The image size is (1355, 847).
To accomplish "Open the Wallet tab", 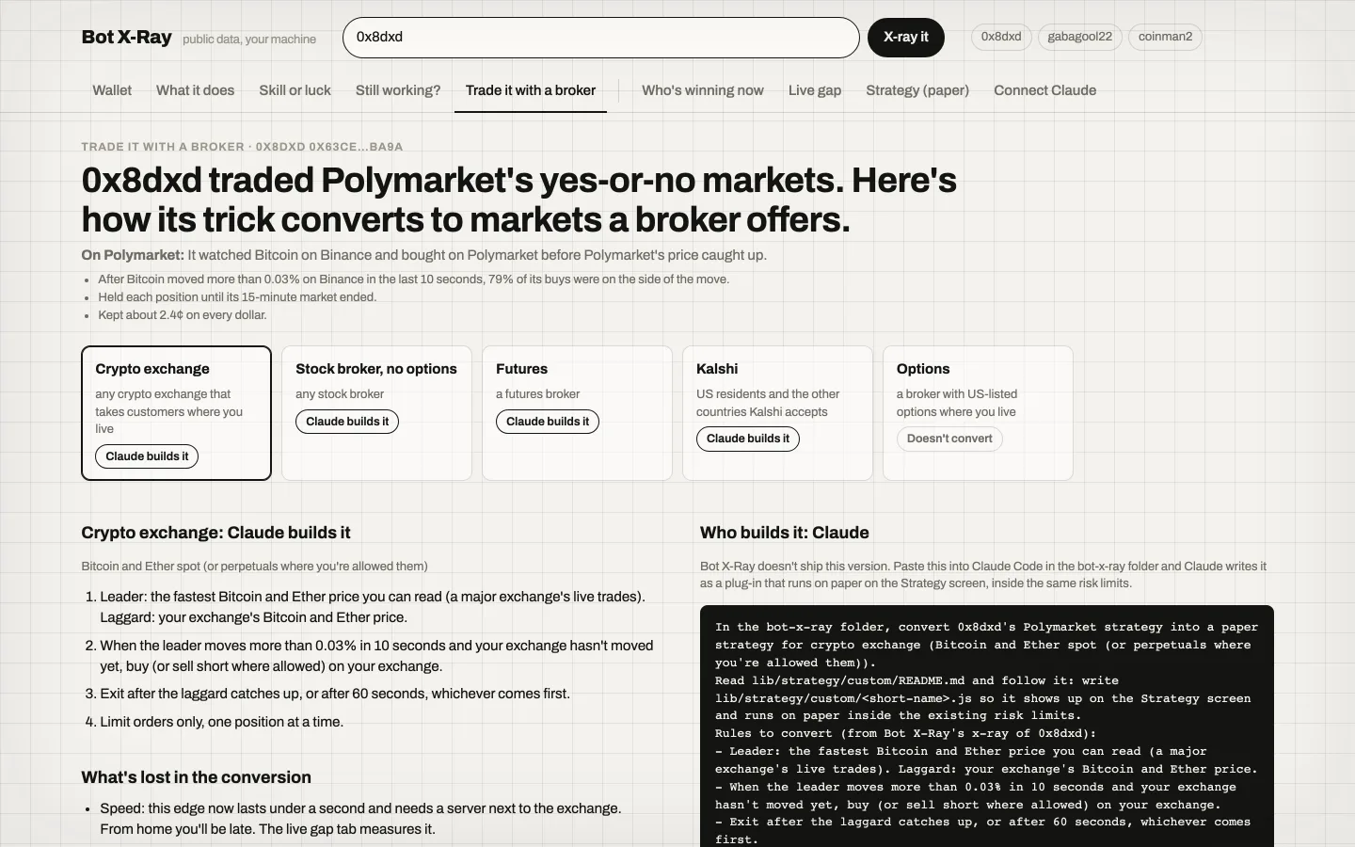I will point(112,90).
